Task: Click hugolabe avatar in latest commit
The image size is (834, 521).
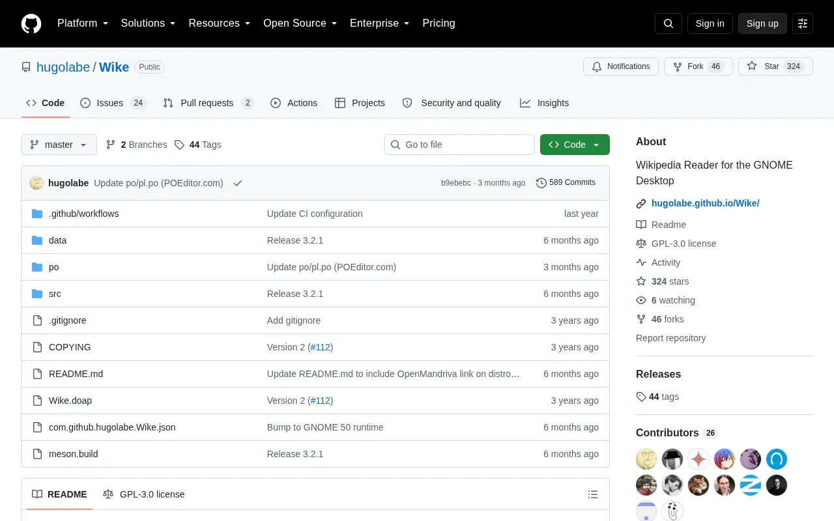Action: pyautogui.click(x=36, y=183)
